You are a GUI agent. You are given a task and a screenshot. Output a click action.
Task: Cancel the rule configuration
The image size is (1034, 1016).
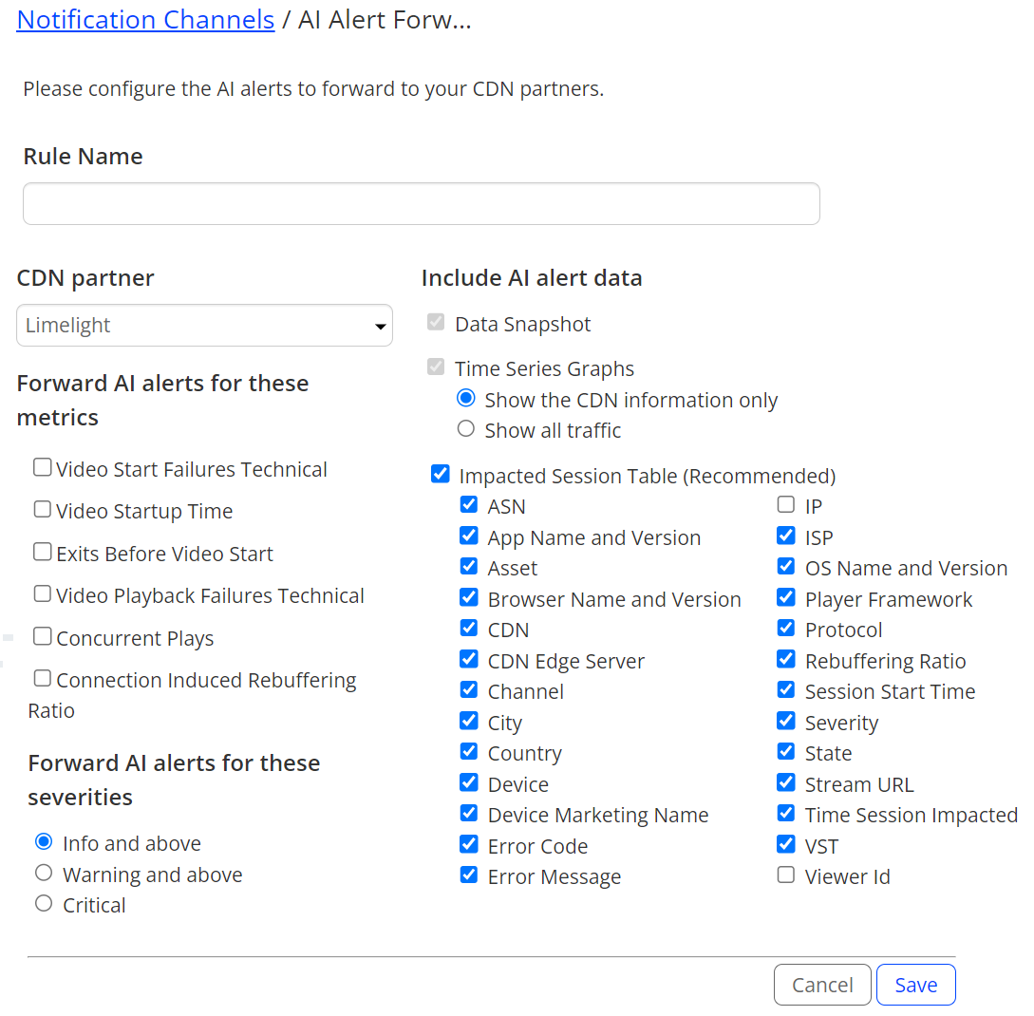pos(822,985)
